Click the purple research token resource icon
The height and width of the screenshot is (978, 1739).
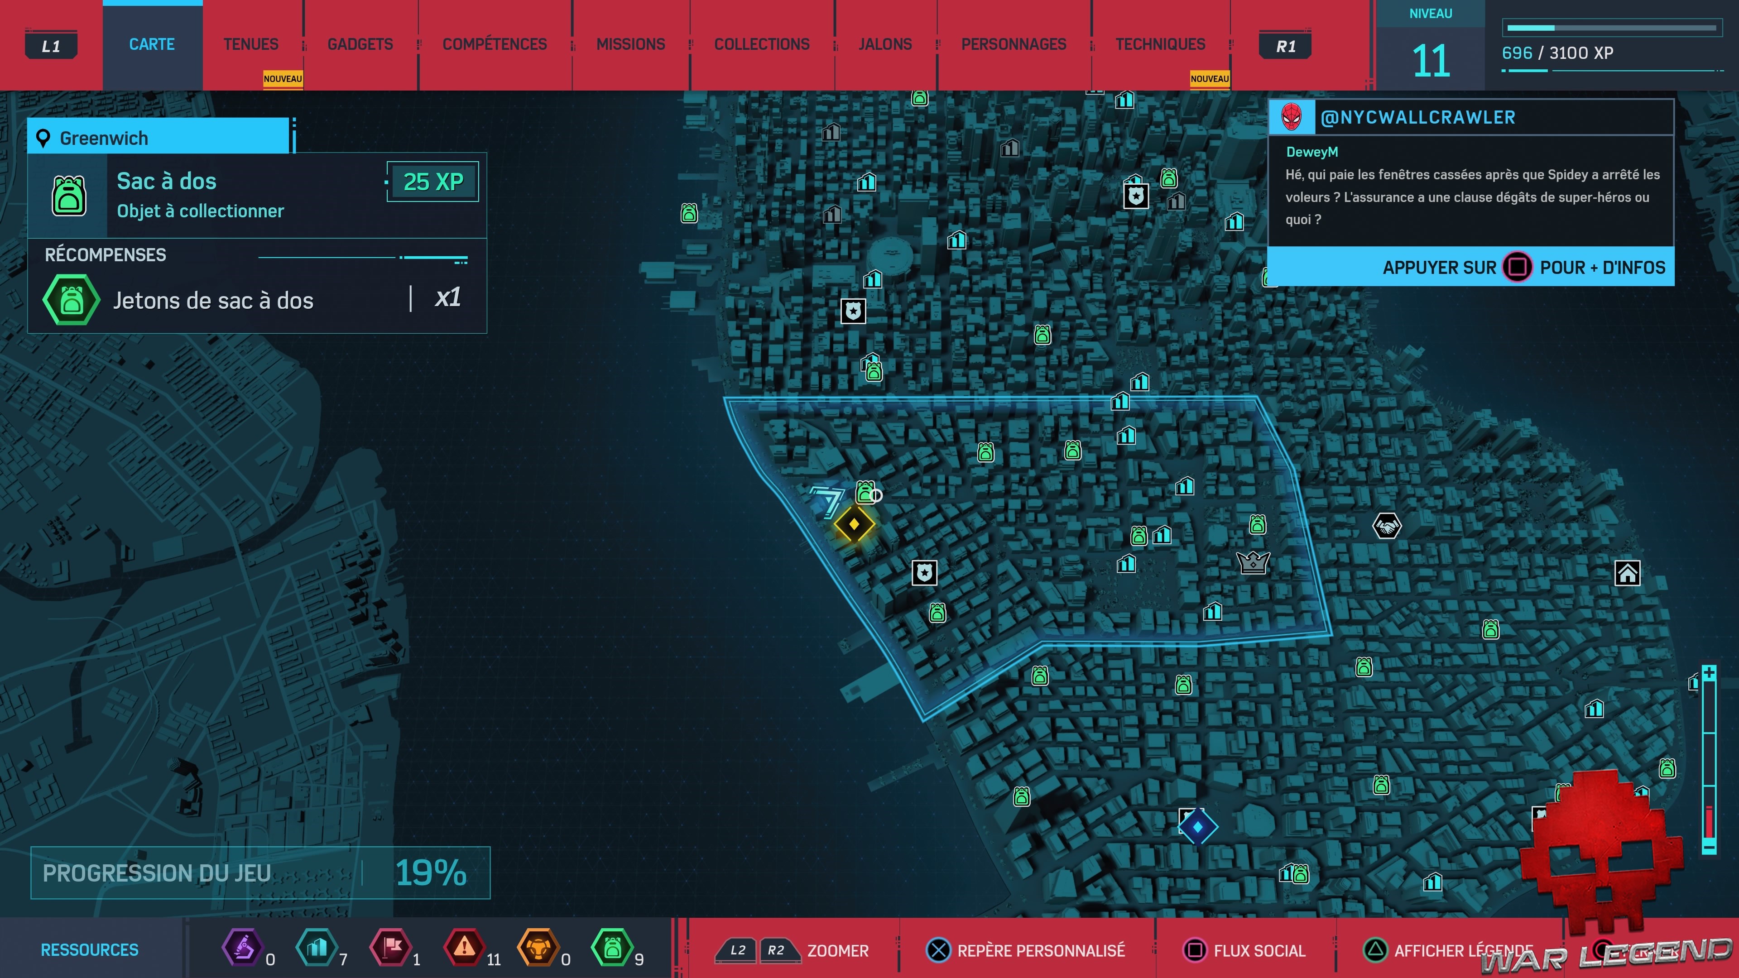pyautogui.click(x=242, y=948)
